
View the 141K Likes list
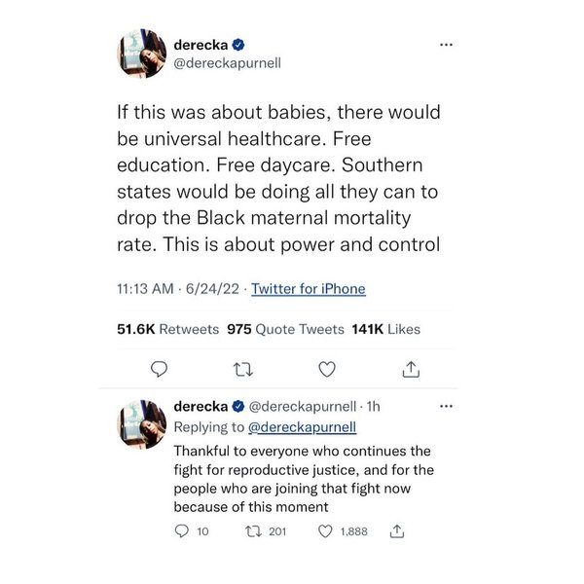coord(386,329)
